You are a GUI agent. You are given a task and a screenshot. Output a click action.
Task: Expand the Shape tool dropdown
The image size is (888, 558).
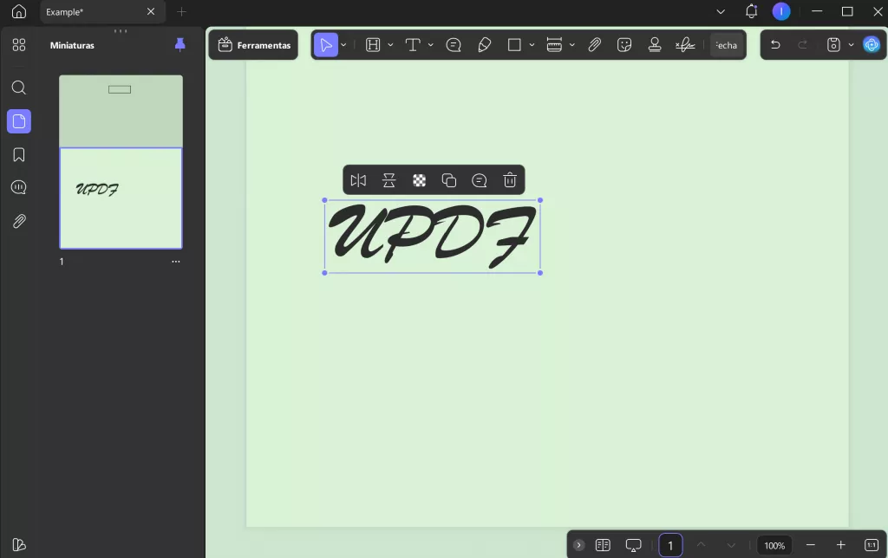click(532, 45)
